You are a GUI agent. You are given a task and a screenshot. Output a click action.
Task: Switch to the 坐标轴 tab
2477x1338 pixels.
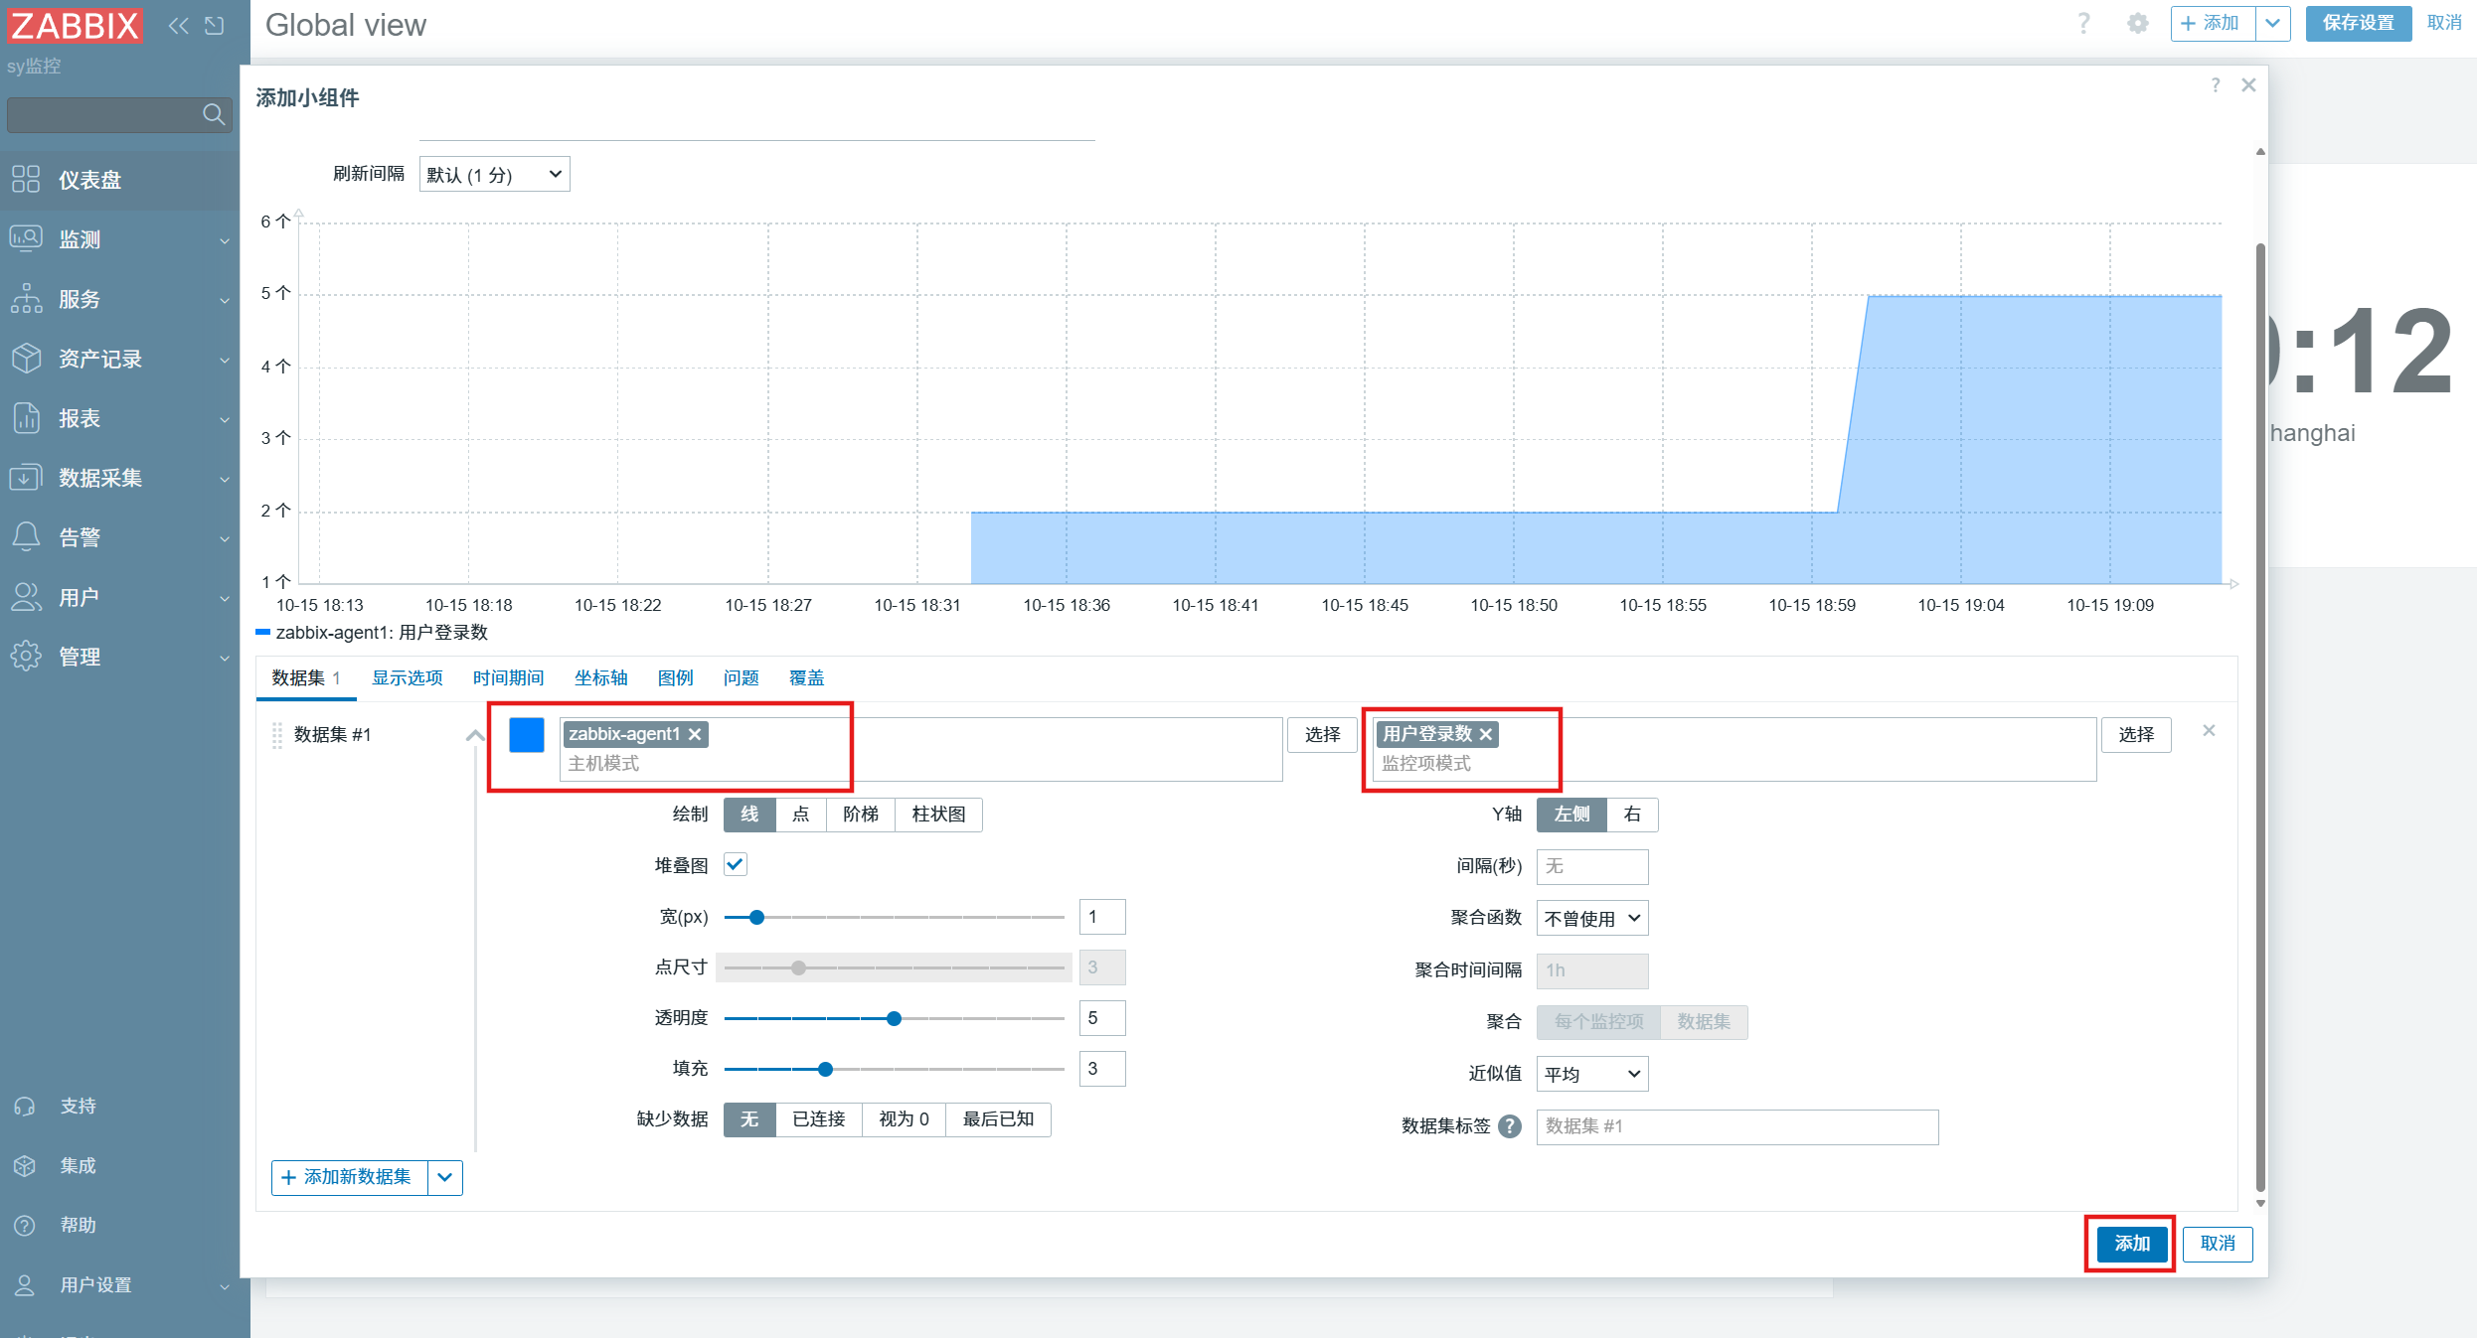click(600, 677)
